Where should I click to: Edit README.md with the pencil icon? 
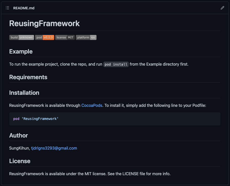[222, 8]
